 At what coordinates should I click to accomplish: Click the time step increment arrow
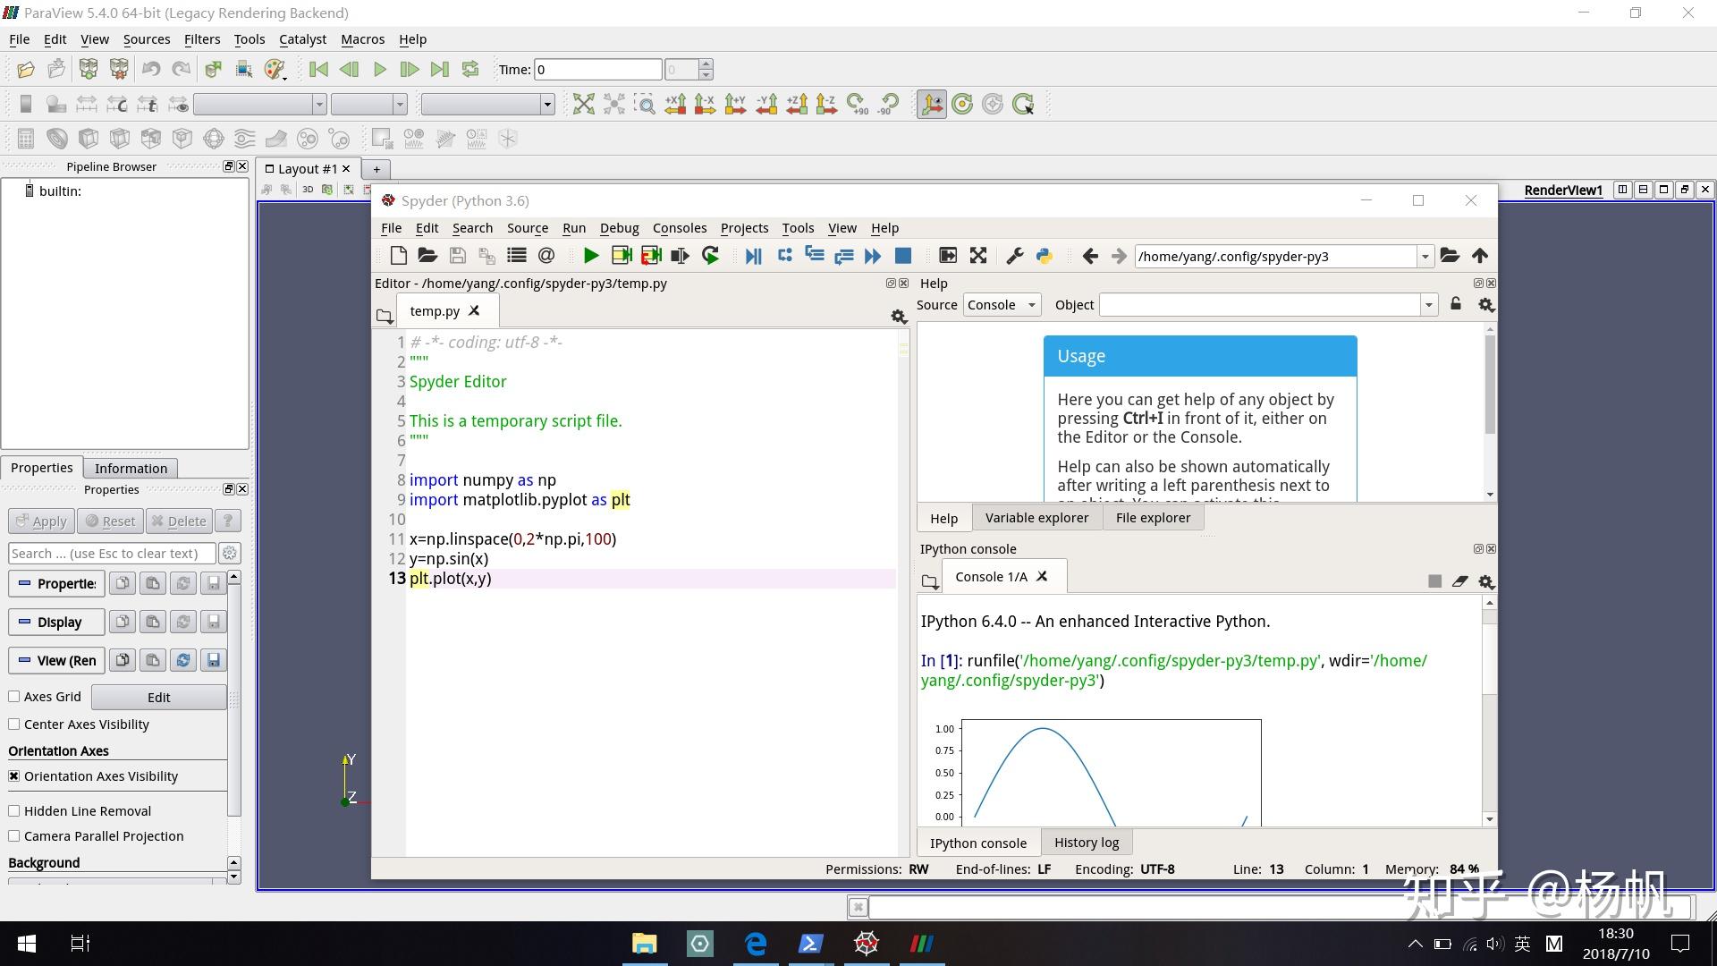tap(706, 64)
